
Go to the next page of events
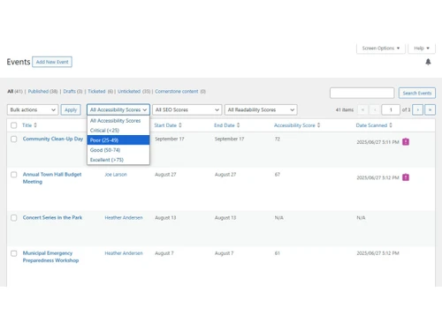[x=417, y=109]
